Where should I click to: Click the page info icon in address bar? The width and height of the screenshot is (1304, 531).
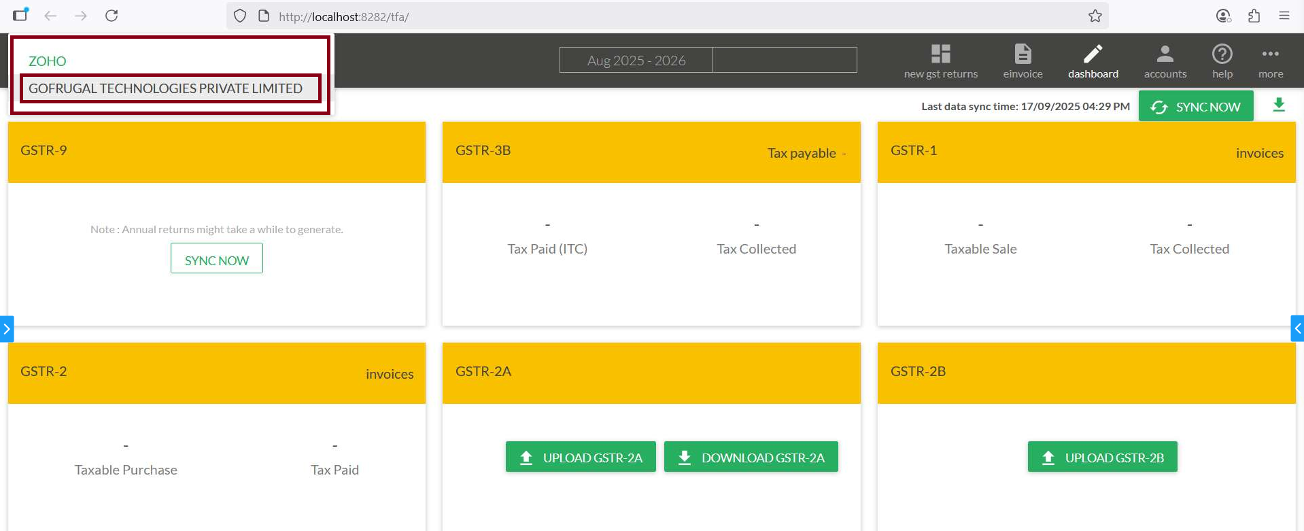click(264, 16)
